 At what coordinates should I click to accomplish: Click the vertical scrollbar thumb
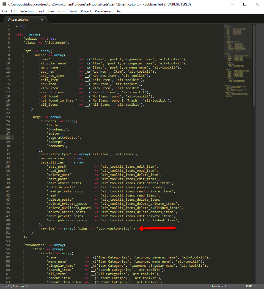(254, 65)
